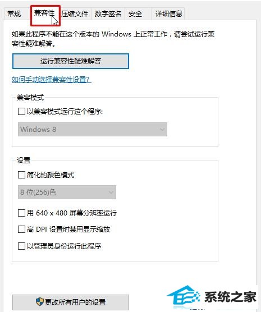The image size is (261, 312).
Task: Click 运行兼容性疑难解答 button
Action: tap(71, 61)
